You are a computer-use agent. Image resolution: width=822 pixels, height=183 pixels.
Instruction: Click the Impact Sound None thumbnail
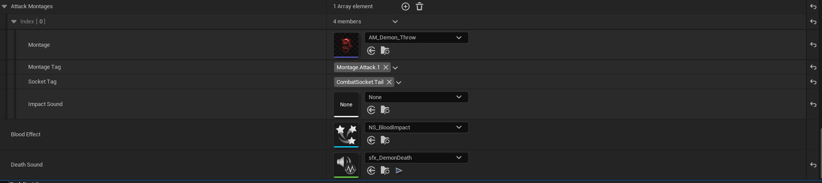pyautogui.click(x=346, y=104)
